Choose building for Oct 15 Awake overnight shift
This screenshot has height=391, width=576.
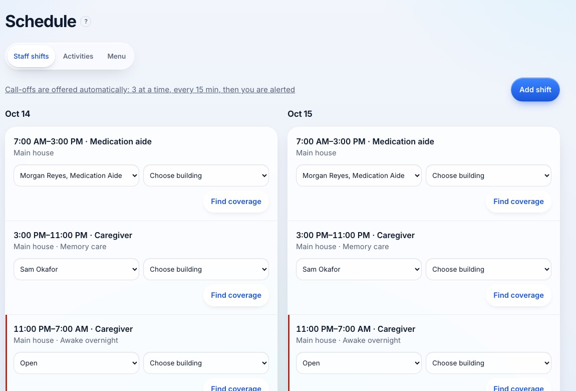click(488, 363)
